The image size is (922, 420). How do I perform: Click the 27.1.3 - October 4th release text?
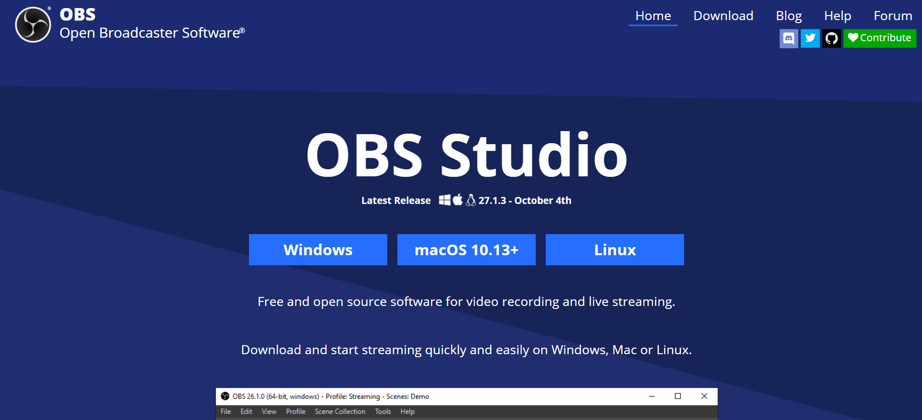tap(525, 200)
